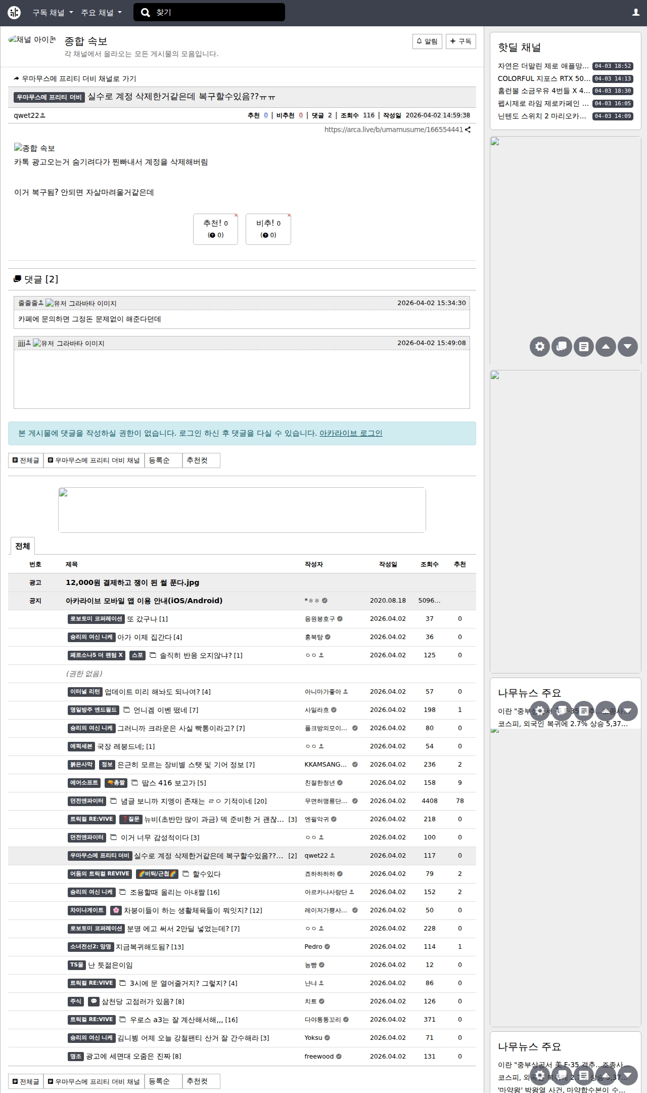This screenshot has width=647, height=1093.
Task: Downvote the post with 비추! button
Action: point(268,229)
